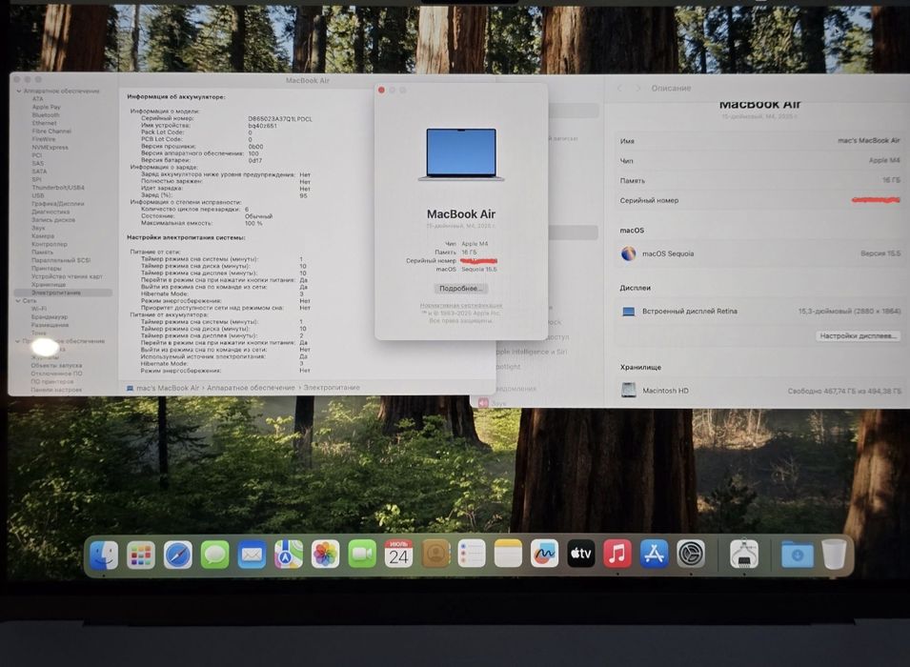Image resolution: width=910 pixels, height=667 pixels.
Task: Select NVMExpress in the sidebar
Action: [x=50, y=148]
